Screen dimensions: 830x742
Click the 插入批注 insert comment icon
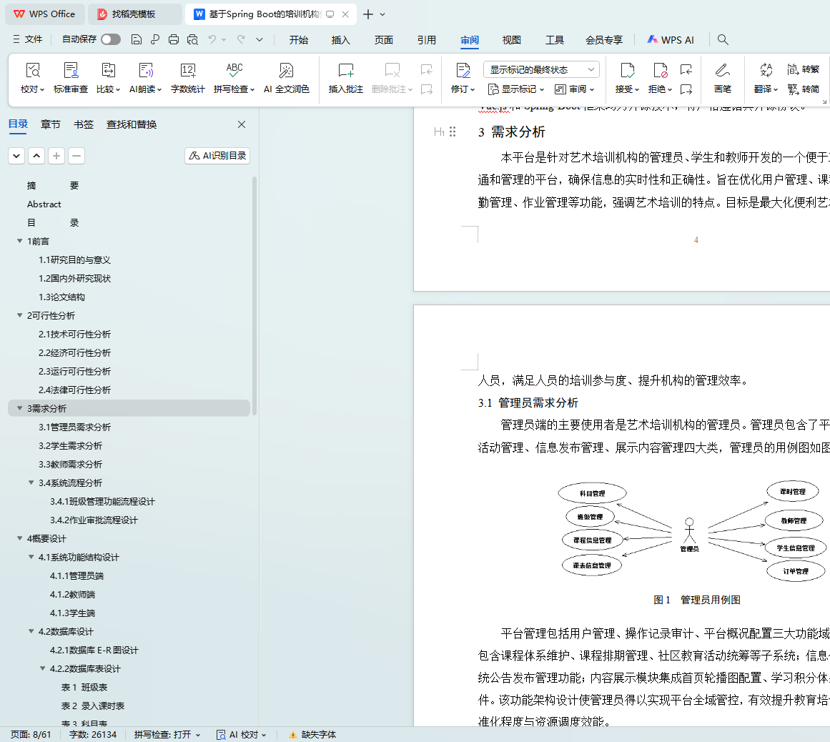point(346,71)
